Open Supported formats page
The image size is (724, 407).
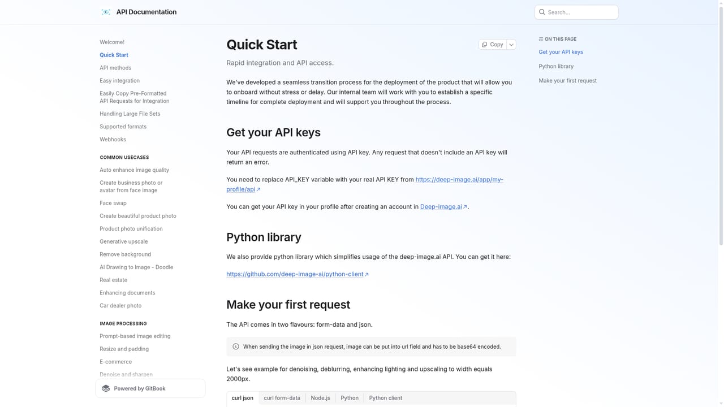pyautogui.click(x=123, y=127)
